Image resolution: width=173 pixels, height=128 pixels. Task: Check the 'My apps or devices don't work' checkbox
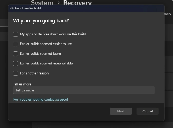click(16, 34)
